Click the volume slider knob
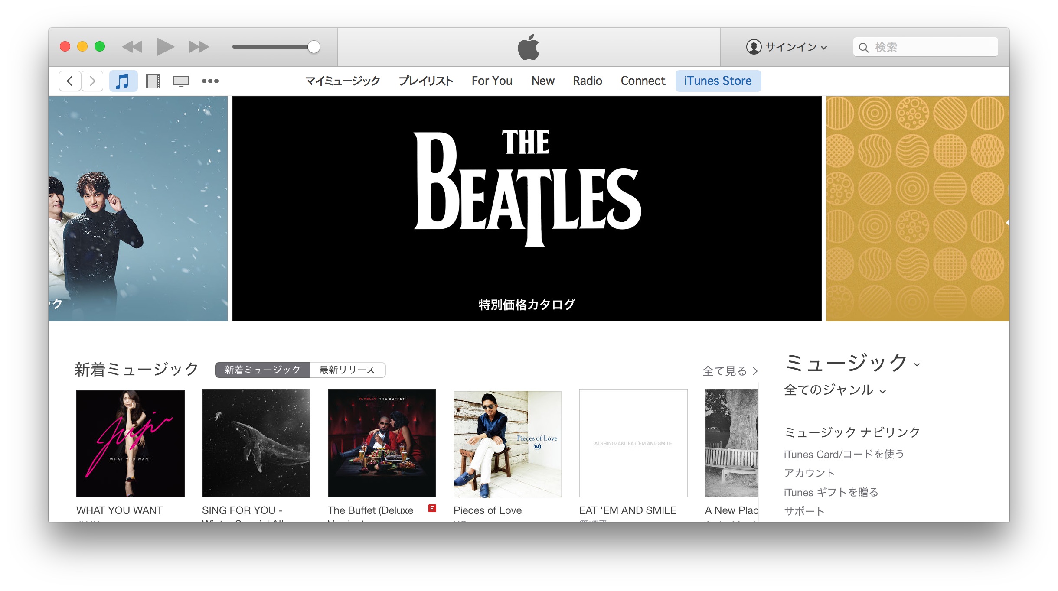 (x=313, y=47)
